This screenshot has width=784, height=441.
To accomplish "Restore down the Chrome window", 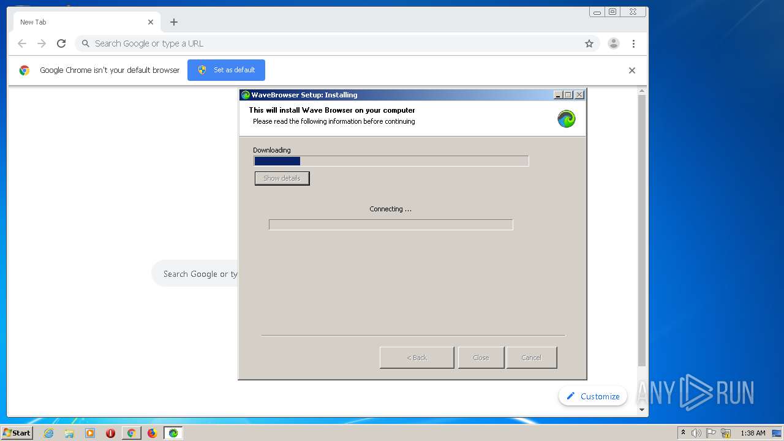I will pos(612,12).
